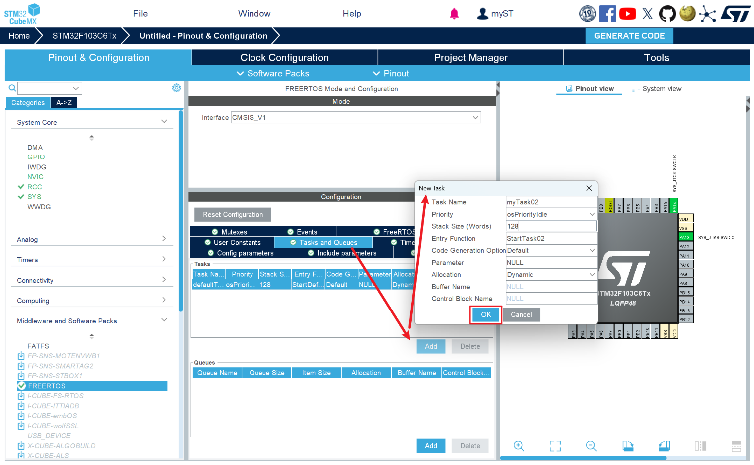
Task: Click the FP-SNS-STBOX1 download icon
Action: click(21, 376)
